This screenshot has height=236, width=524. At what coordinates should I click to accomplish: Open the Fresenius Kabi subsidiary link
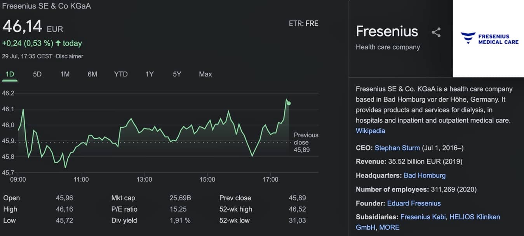pyautogui.click(x=423, y=217)
